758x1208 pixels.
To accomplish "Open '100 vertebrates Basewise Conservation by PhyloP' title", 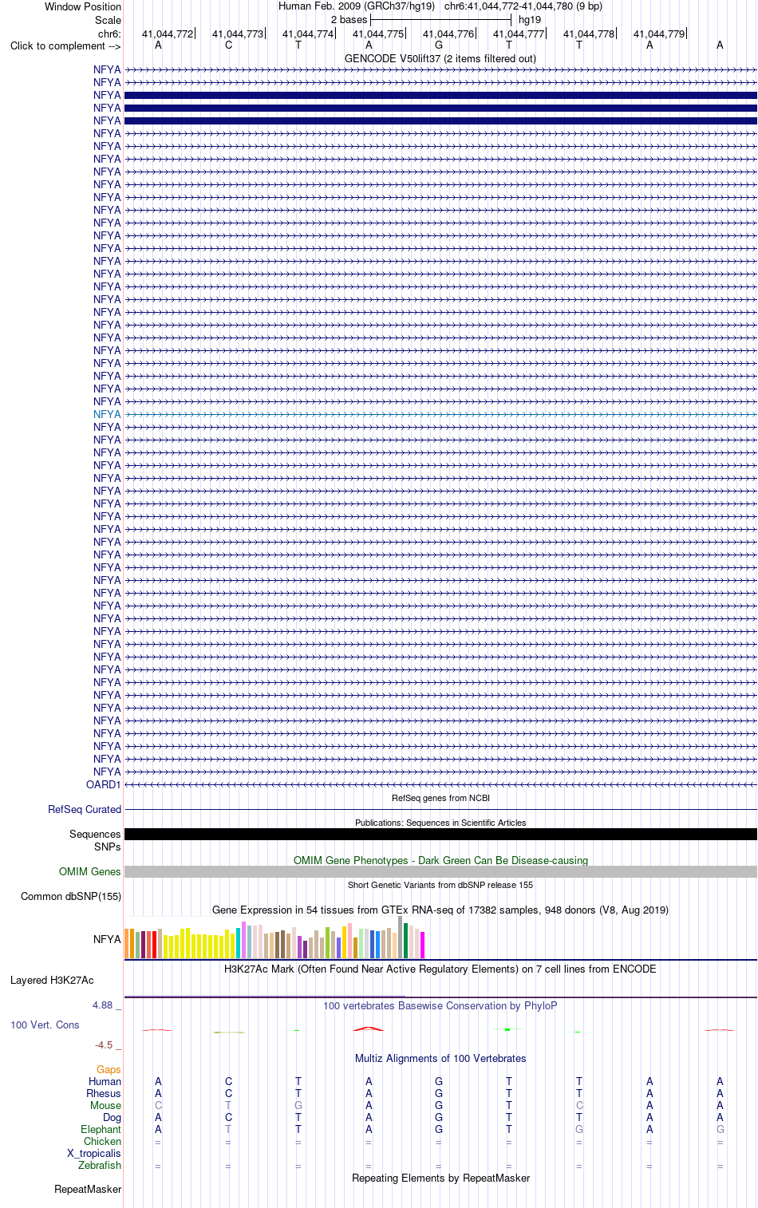I will point(440,1005).
